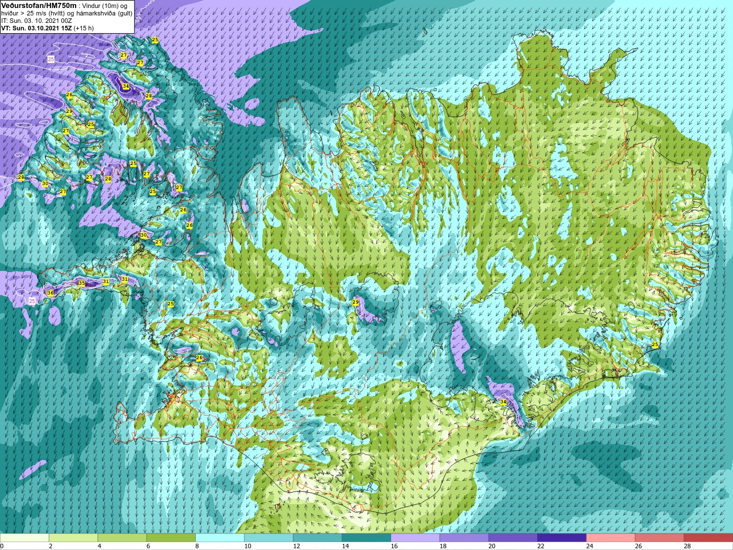Screen dimensions: 733x550
Task: Select the 16–18 m/s lavender legend swatch
Action: (x=415, y=538)
